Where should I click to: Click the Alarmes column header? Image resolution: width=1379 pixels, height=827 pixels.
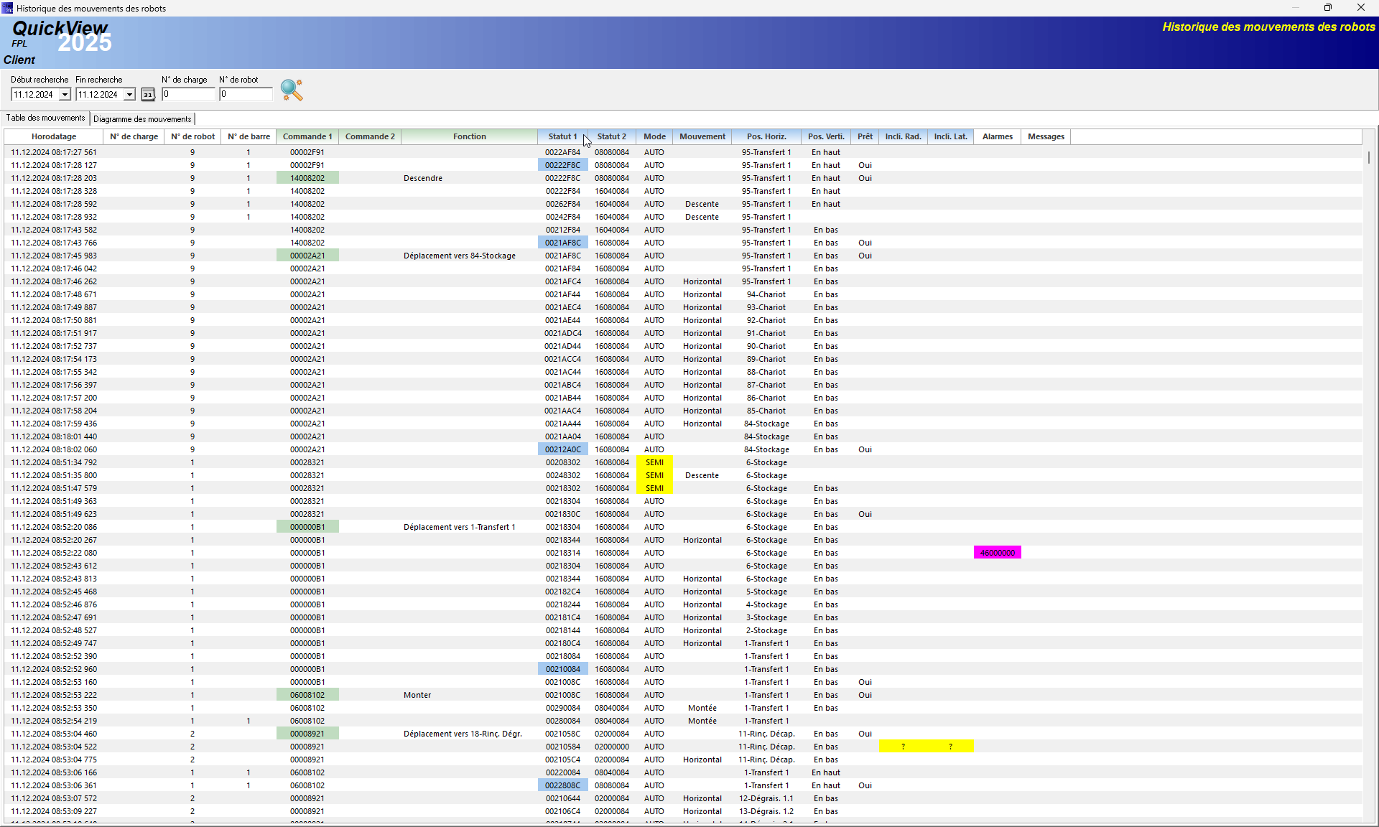point(997,136)
